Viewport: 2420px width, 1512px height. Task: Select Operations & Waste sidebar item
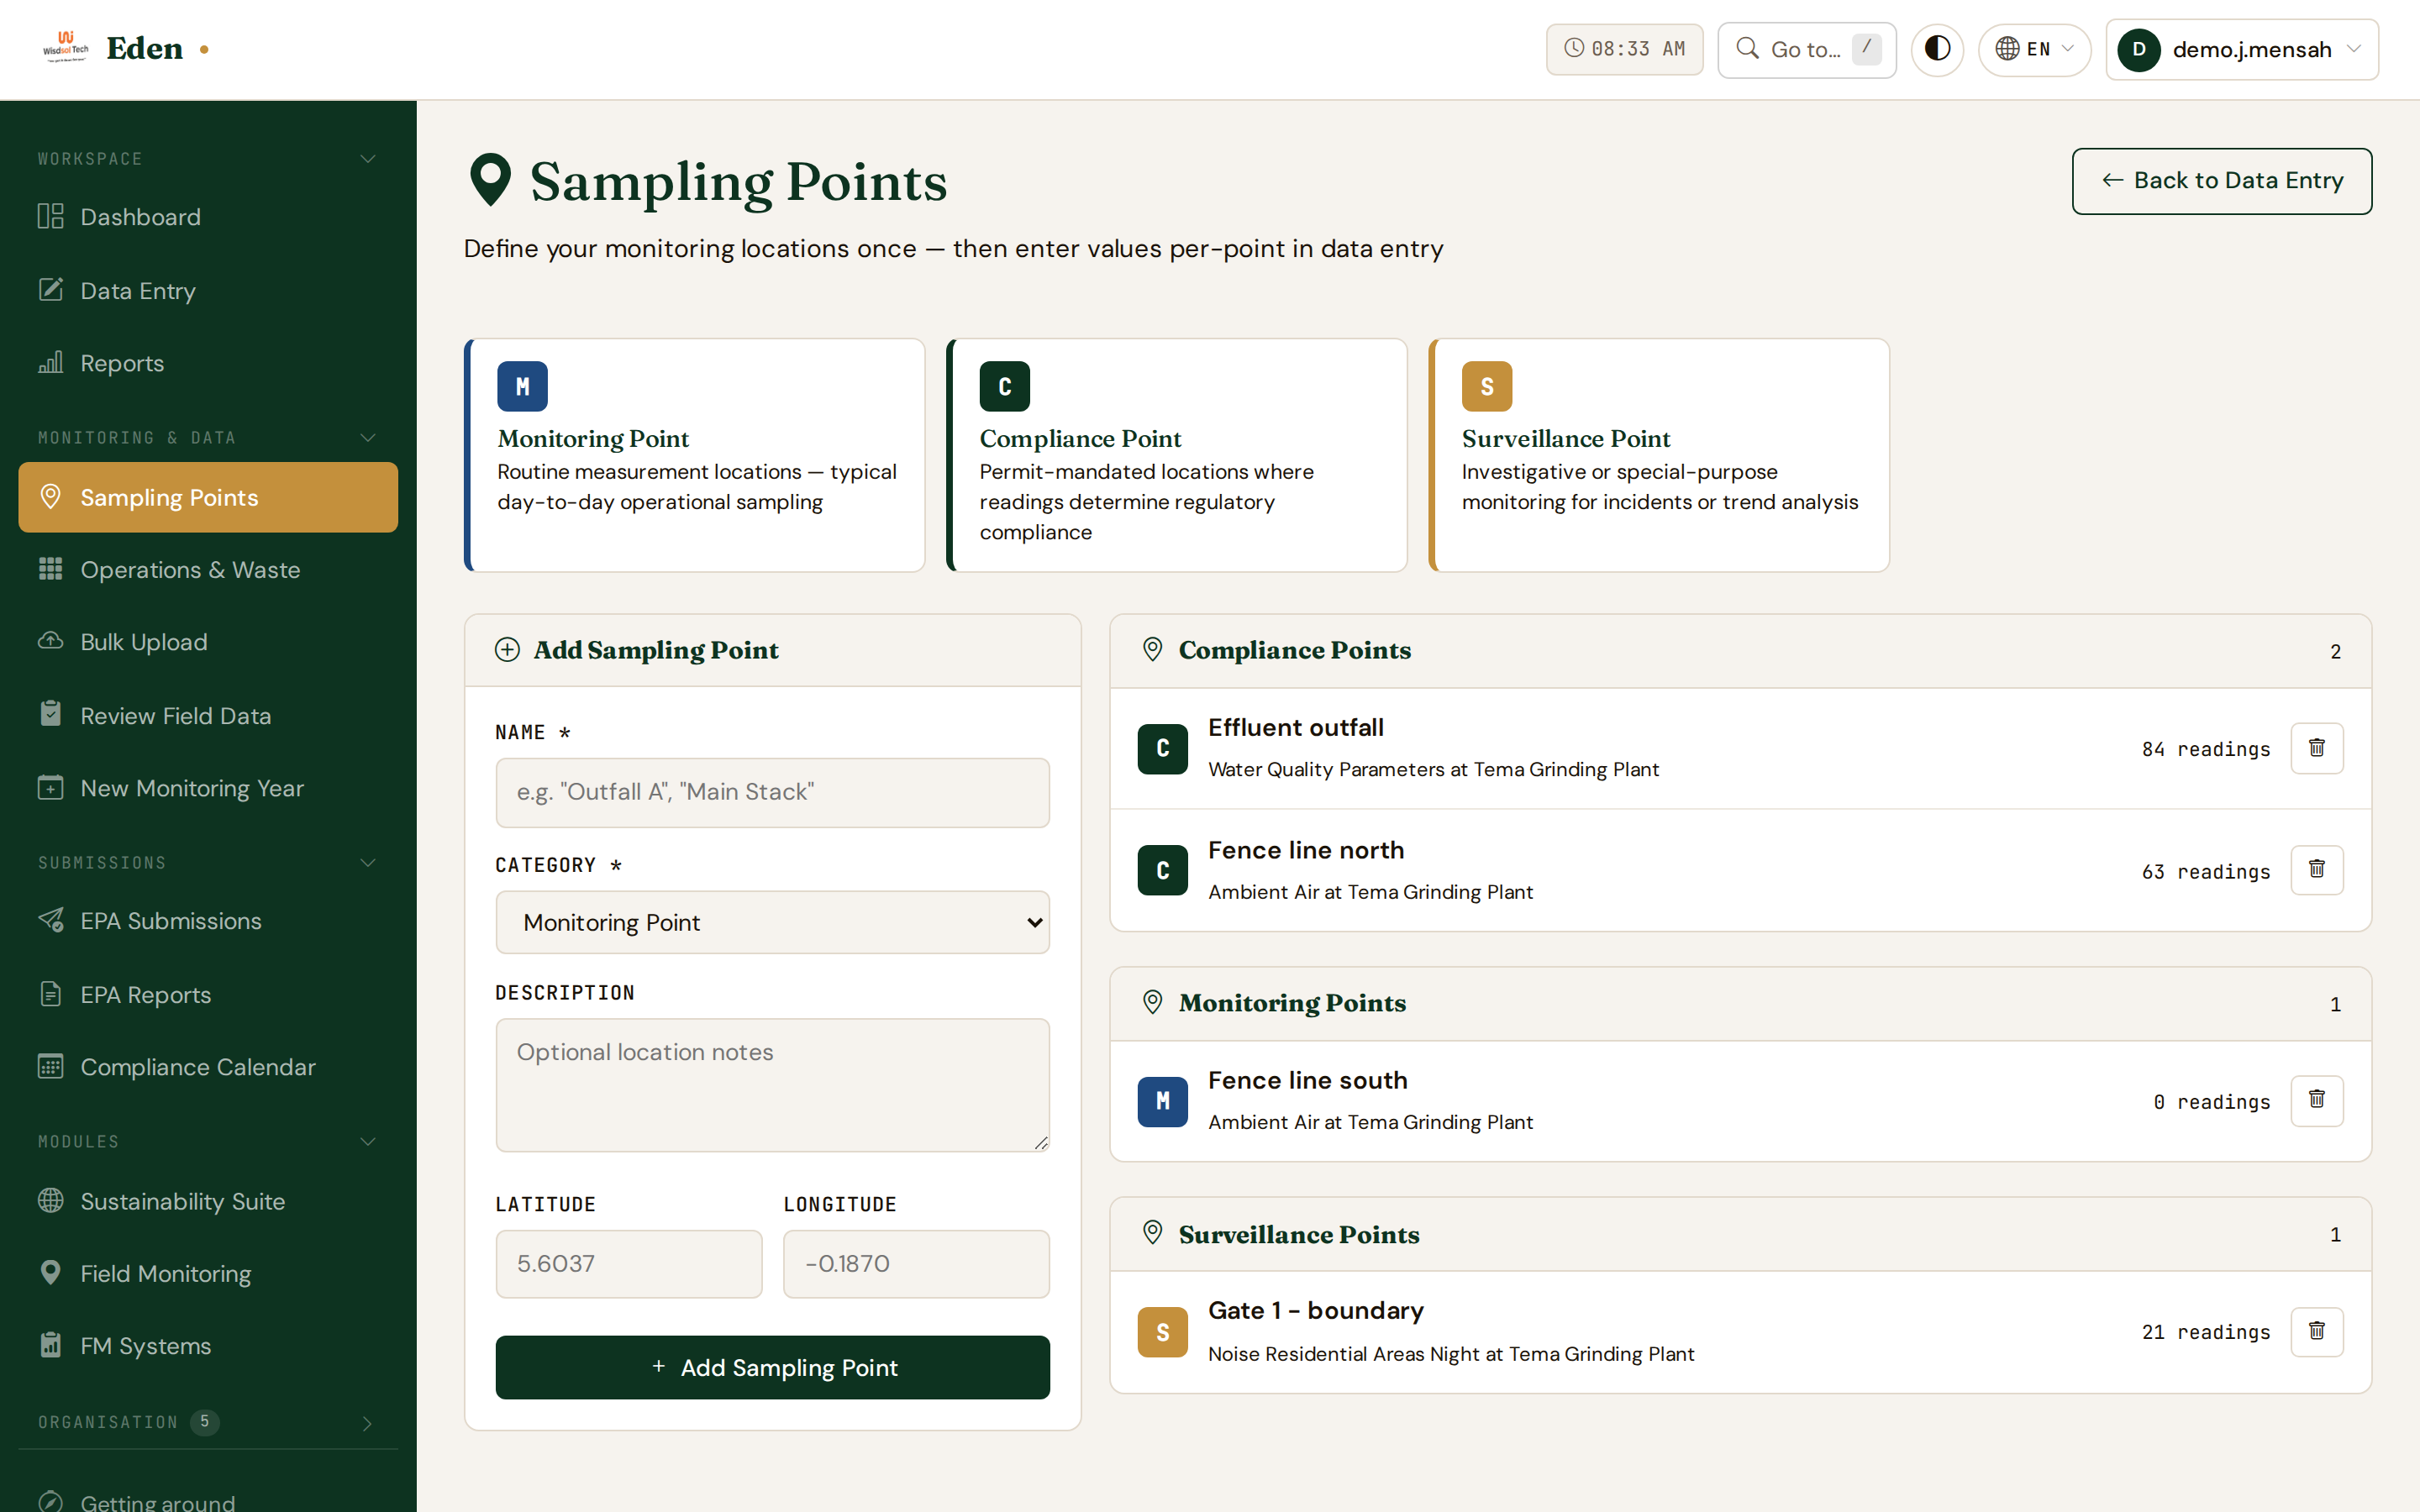coord(208,570)
